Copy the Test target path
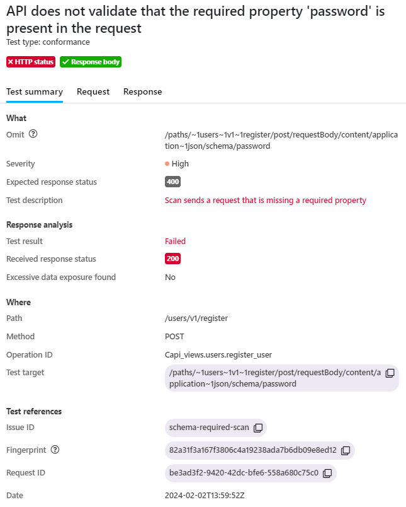 (390, 373)
